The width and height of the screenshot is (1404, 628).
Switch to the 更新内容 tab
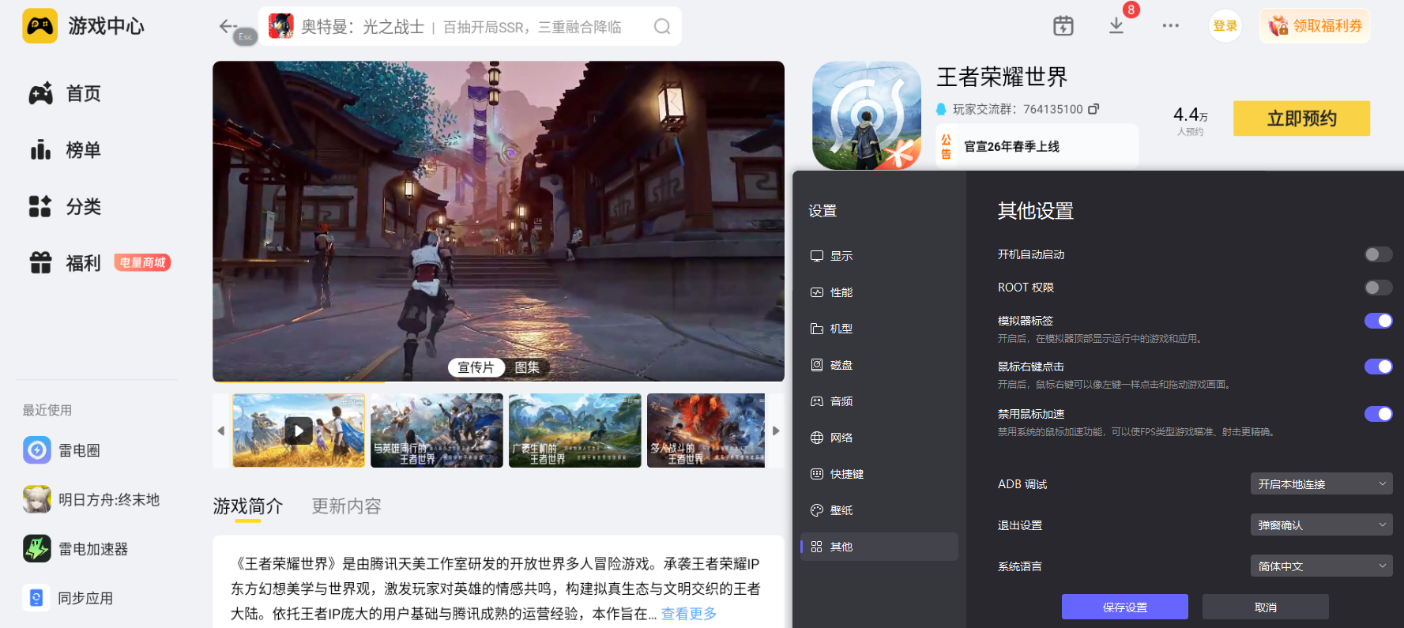click(346, 506)
